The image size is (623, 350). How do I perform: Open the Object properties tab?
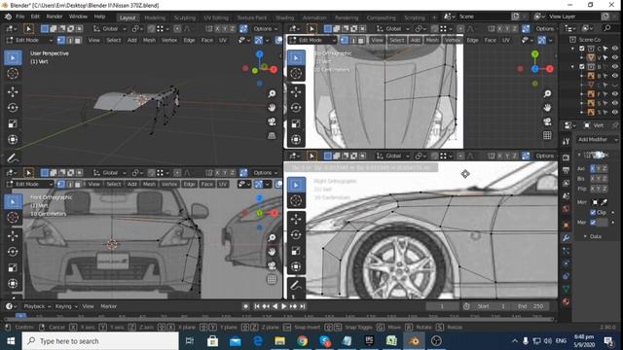point(566,225)
